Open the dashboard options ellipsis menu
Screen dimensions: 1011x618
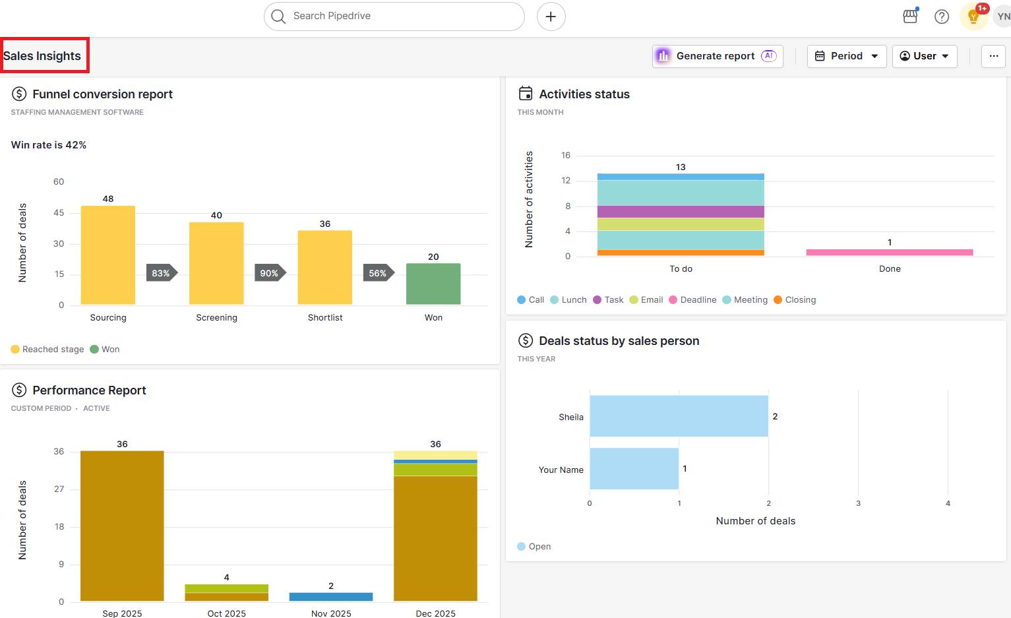pyautogui.click(x=993, y=56)
